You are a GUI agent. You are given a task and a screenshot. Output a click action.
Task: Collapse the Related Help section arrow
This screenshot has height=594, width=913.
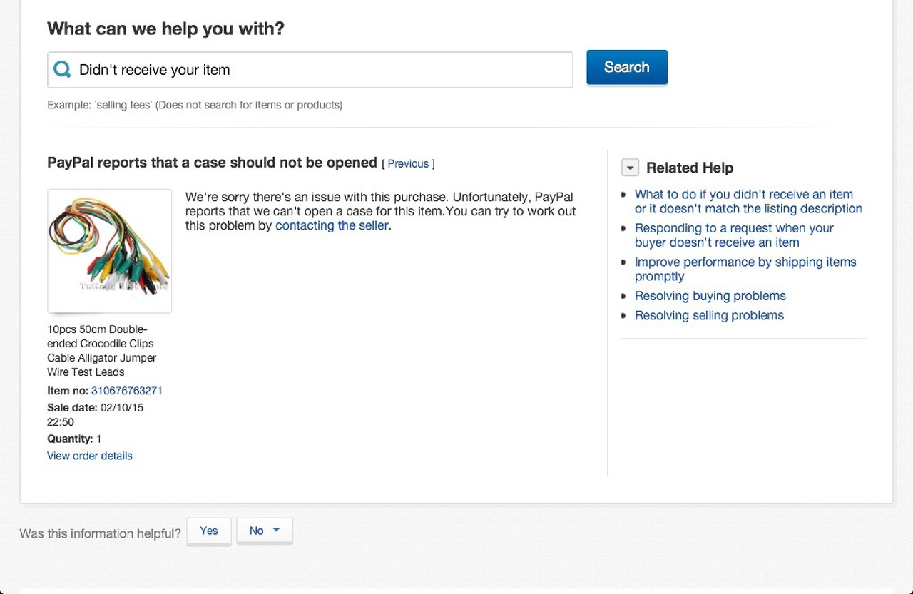[x=630, y=168]
